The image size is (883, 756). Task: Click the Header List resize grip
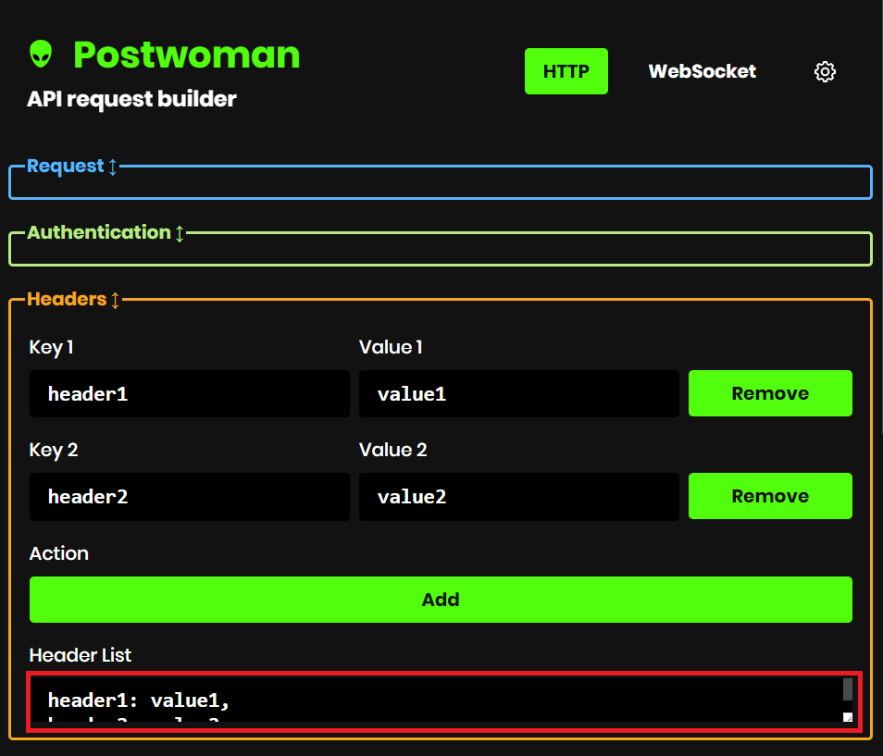pyautogui.click(x=848, y=717)
